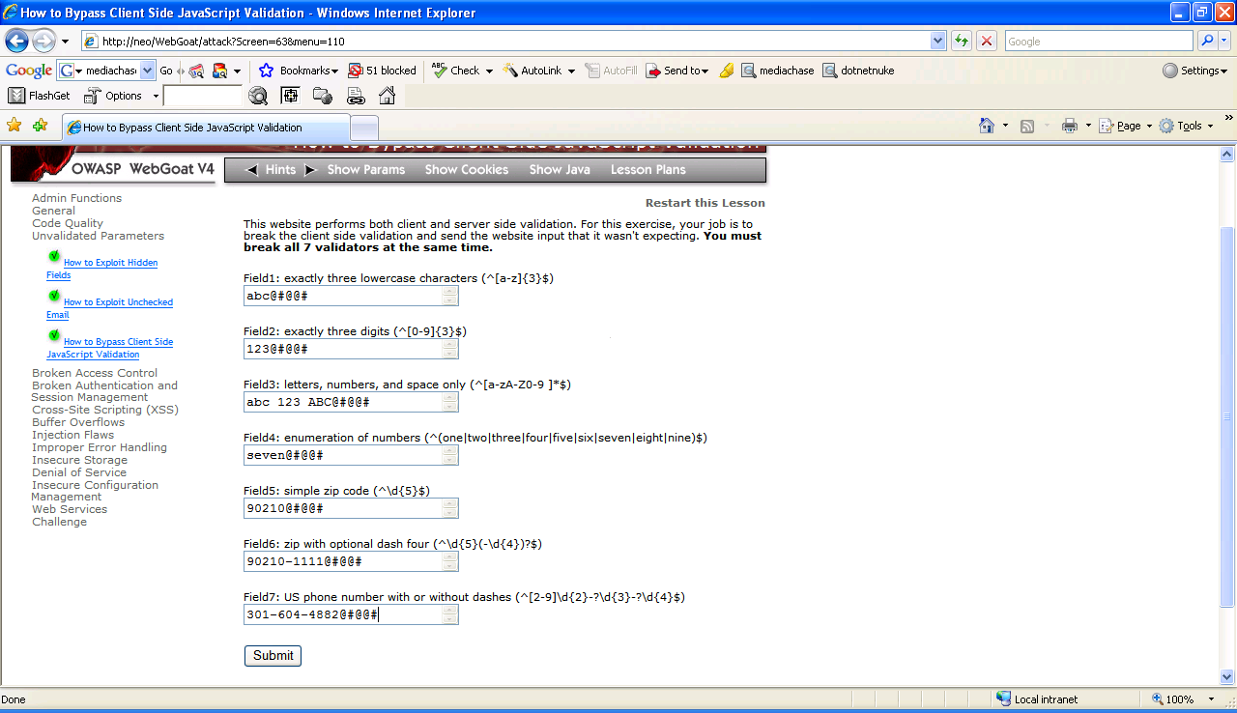Click the Cross-Site Scripting (XSS) category
This screenshot has width=1237, height=713.
(x=104, y=410)
